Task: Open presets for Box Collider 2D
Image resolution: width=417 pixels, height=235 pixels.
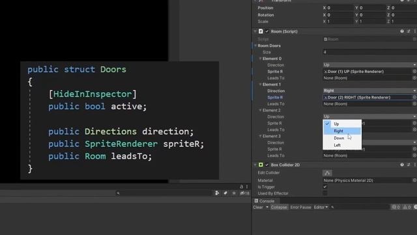Action: click(409, 164)
